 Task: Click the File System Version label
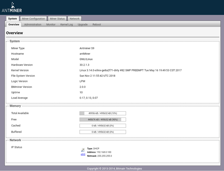click(x=23, y=76)
